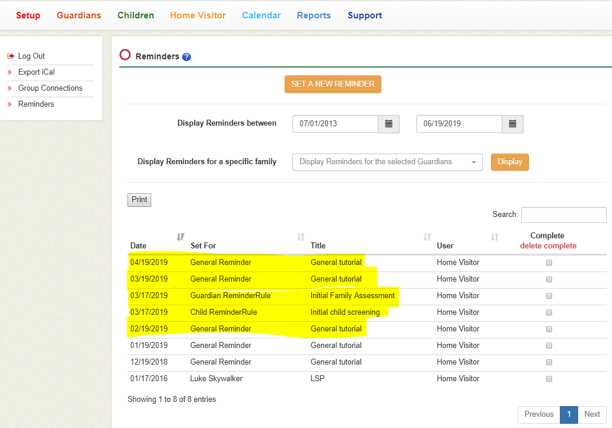Click Initial Family Assessment title cell
Image resolution: width=612 pixels, height=428 pixels.
click(x=352, y=296)
